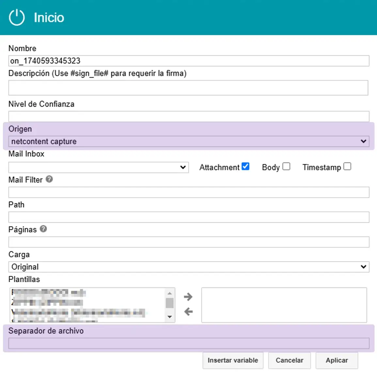377x382 pixels.
Task: Enable the Body checkbox
Action: [x=286, y=166]
